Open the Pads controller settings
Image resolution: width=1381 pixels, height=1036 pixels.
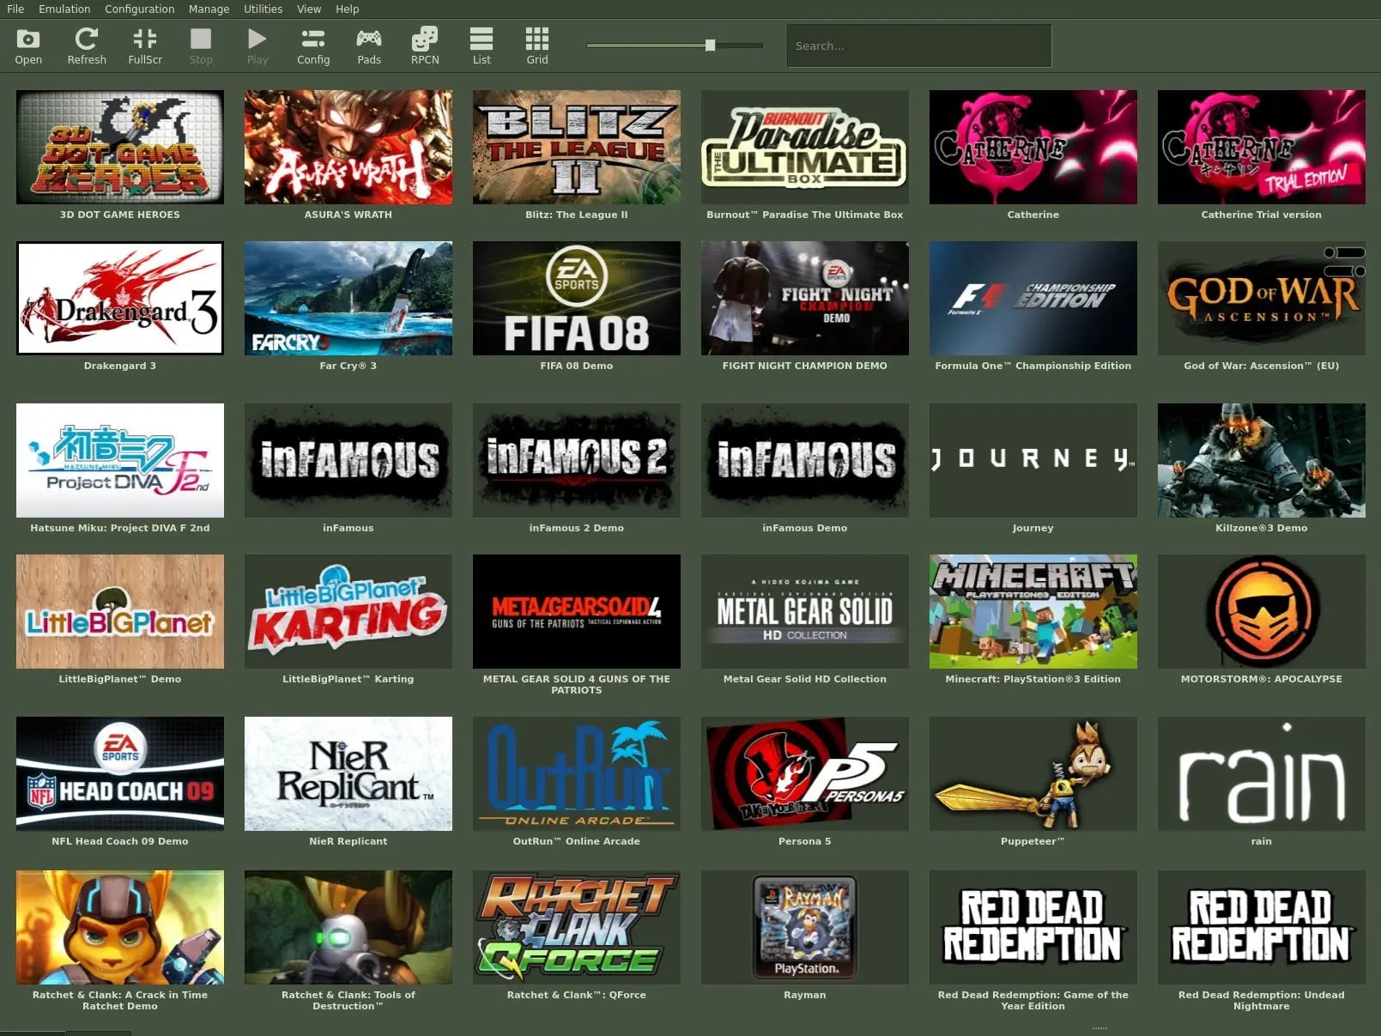click(x=369, y=46)
